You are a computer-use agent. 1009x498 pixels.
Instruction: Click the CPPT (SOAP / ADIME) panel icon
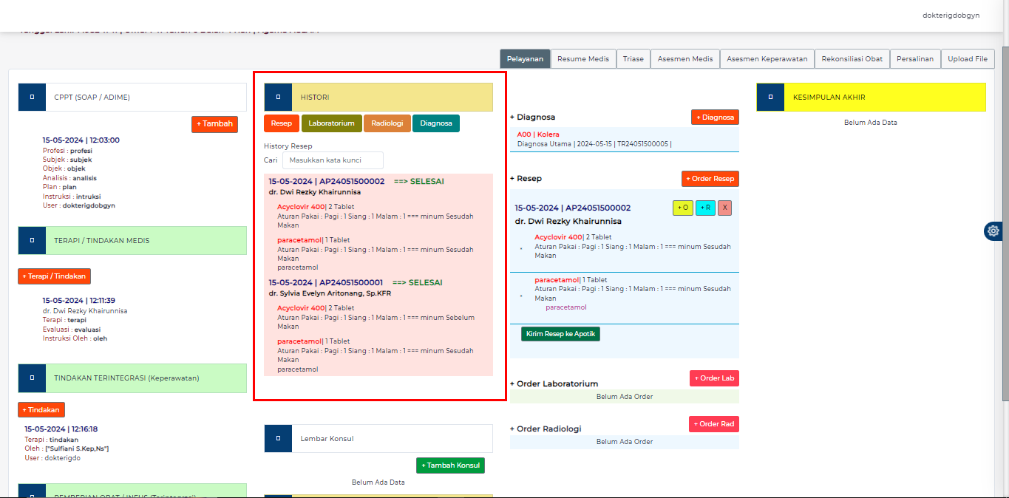(x=30, y=96)
